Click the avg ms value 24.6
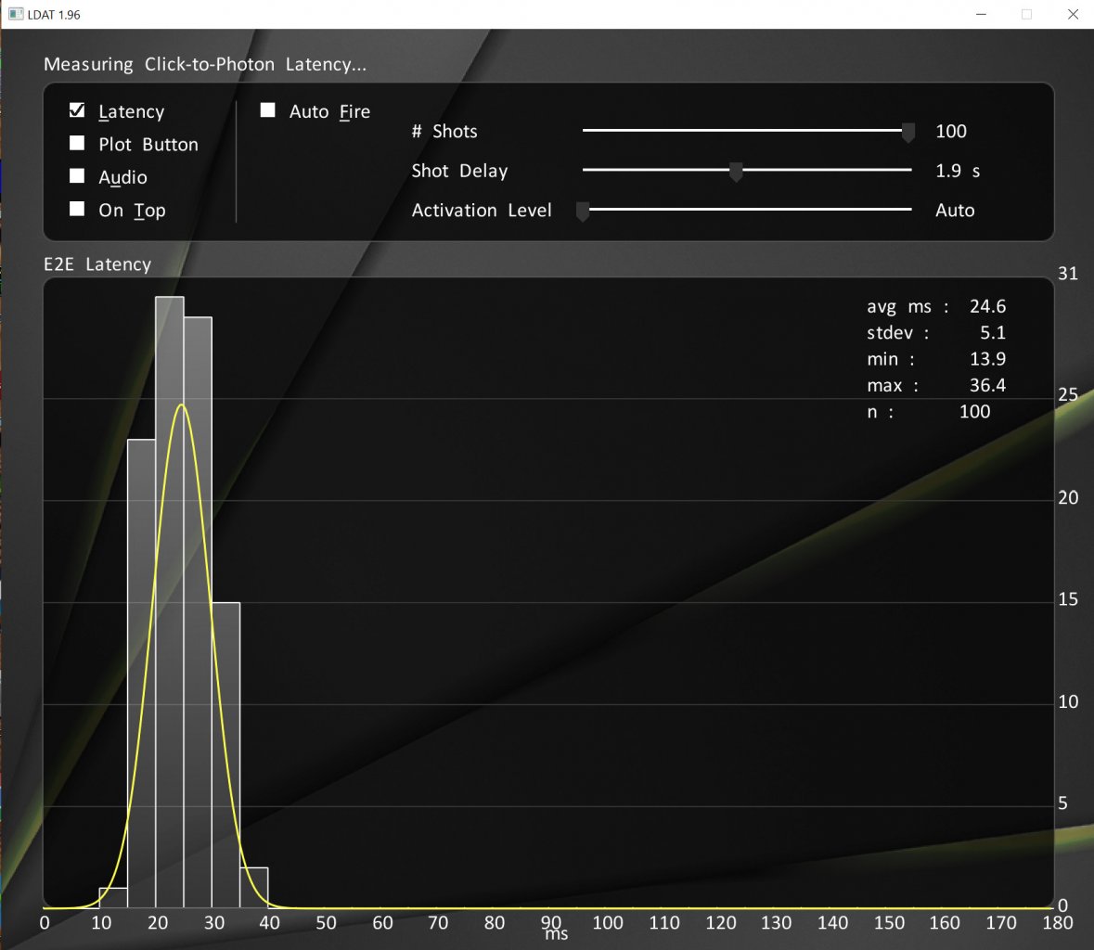Image resolution: width=1094 pixels, height=950 pixels. coord(987,306)
